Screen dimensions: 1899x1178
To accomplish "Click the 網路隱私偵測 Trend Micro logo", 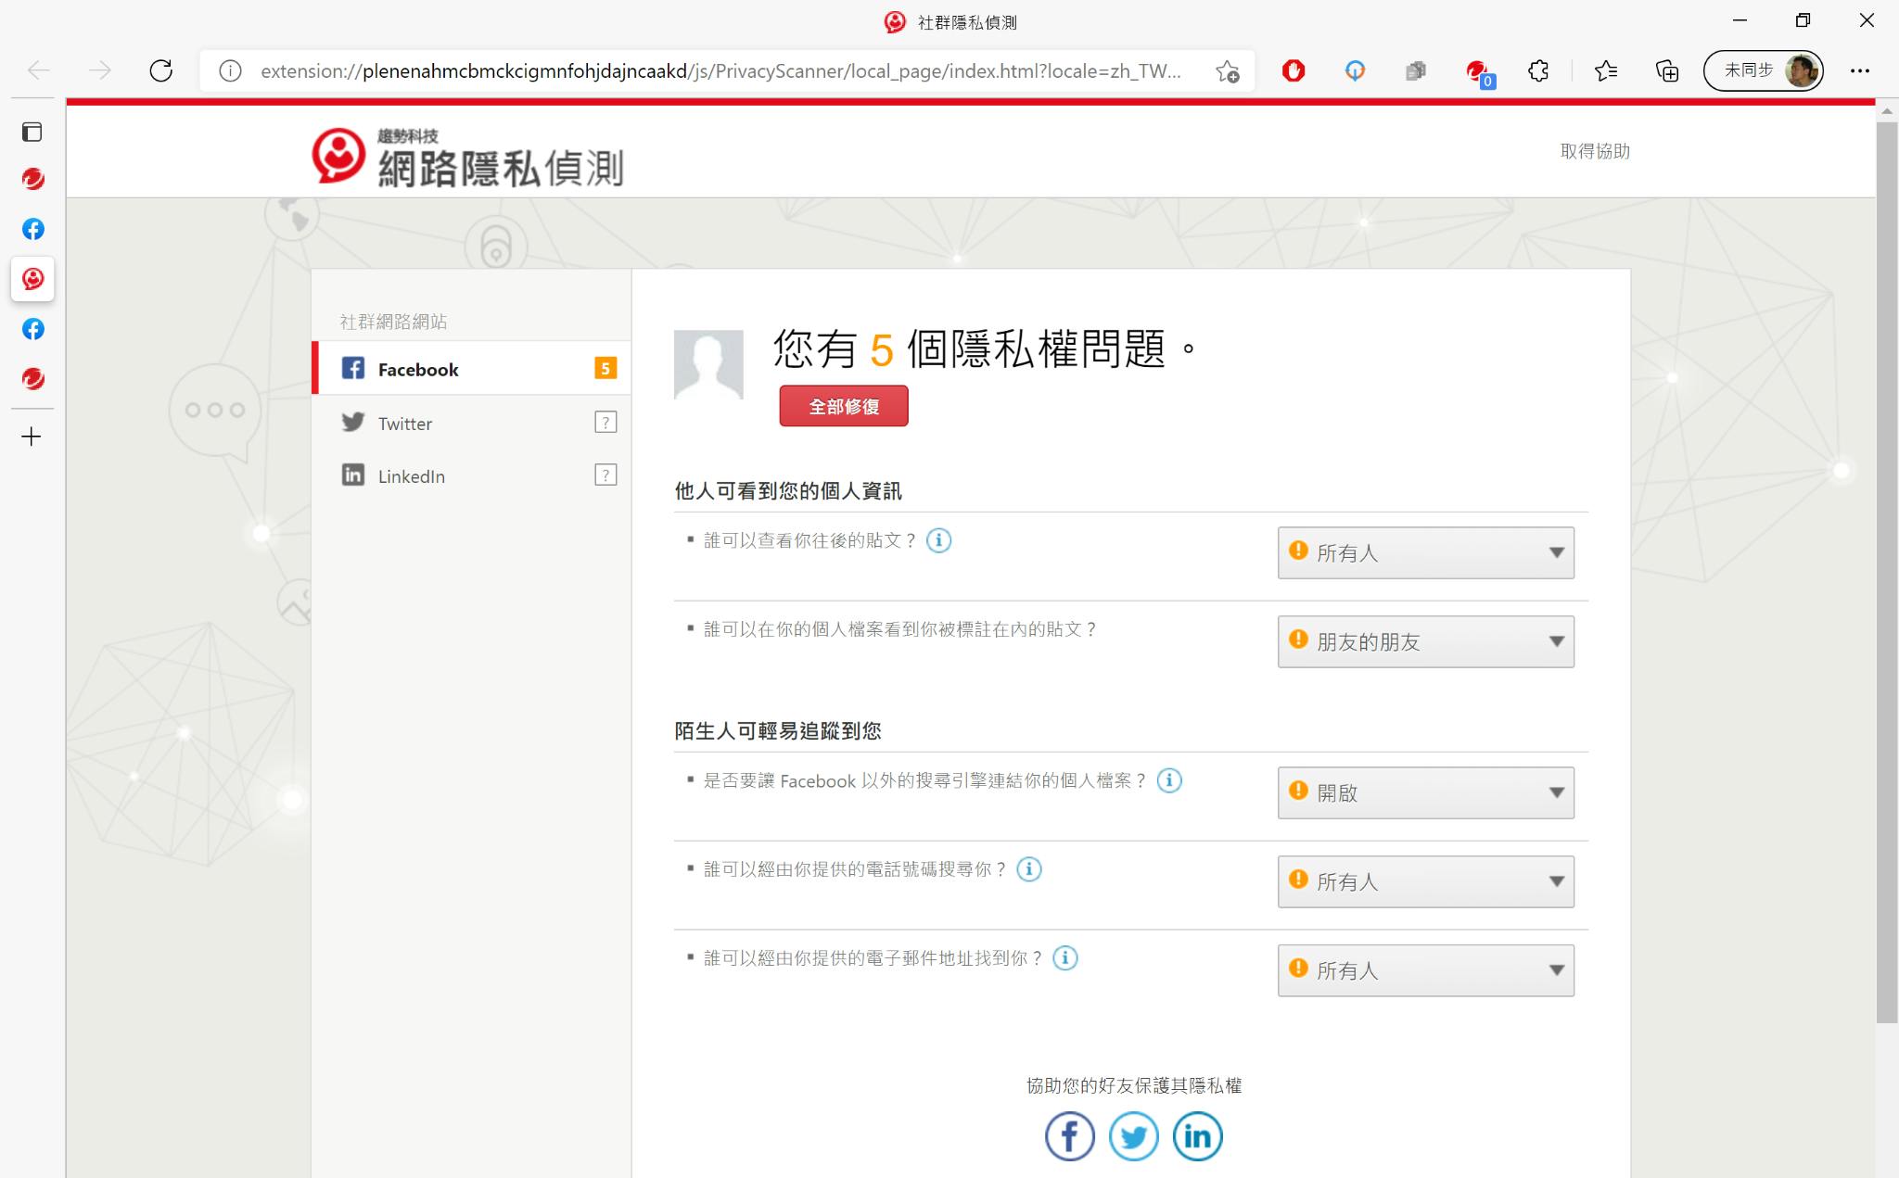I will coord(467,157).
